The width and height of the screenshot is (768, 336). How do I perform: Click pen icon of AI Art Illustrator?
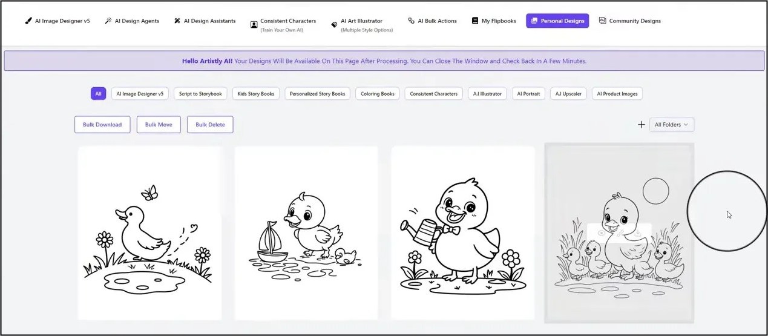(x=334, y=25)
